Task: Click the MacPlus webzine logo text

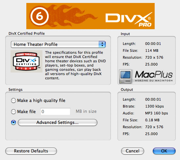Action: point(154,76)
